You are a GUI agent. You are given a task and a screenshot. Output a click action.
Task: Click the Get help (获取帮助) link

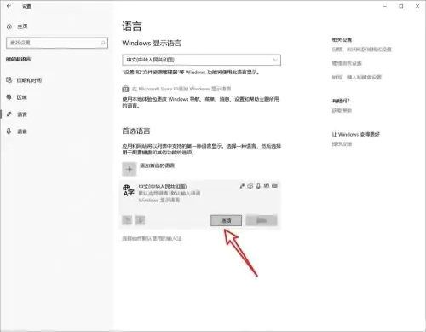[x=342, y=110]
